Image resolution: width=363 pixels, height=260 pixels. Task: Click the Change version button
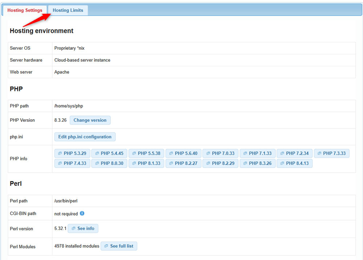click(90, 120)
